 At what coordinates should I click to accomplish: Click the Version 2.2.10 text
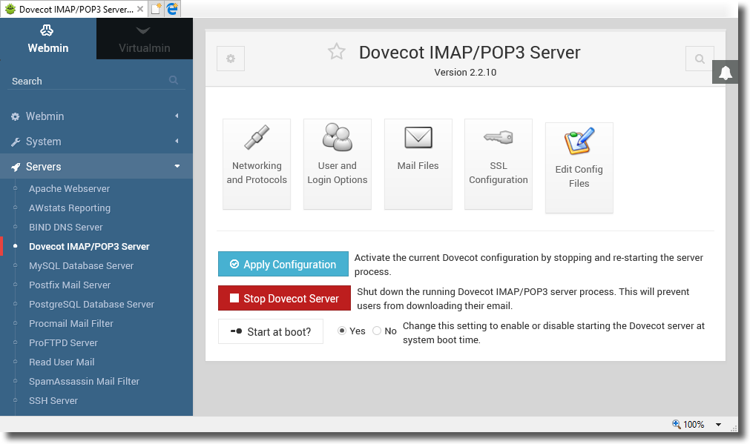pos(465,72)
